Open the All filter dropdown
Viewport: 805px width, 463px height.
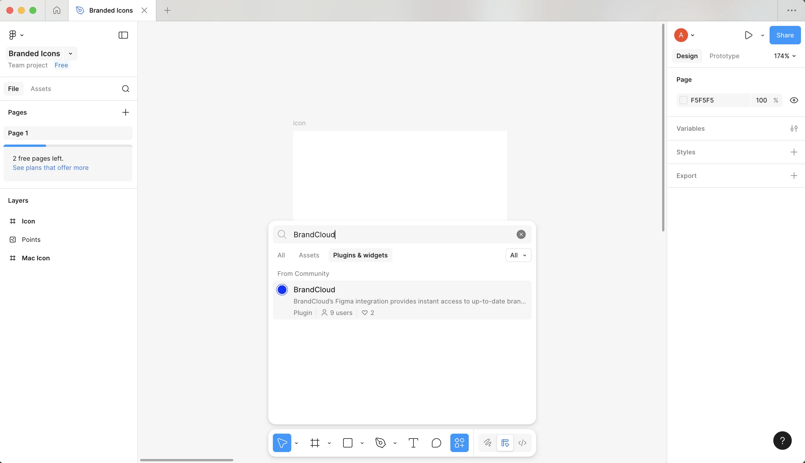pos(518,255)
